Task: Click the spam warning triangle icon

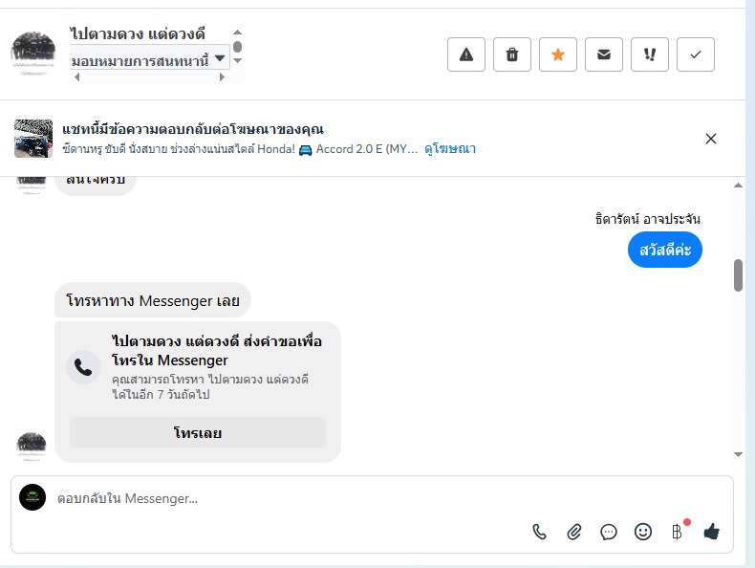Action: click(x=466, y=55)
